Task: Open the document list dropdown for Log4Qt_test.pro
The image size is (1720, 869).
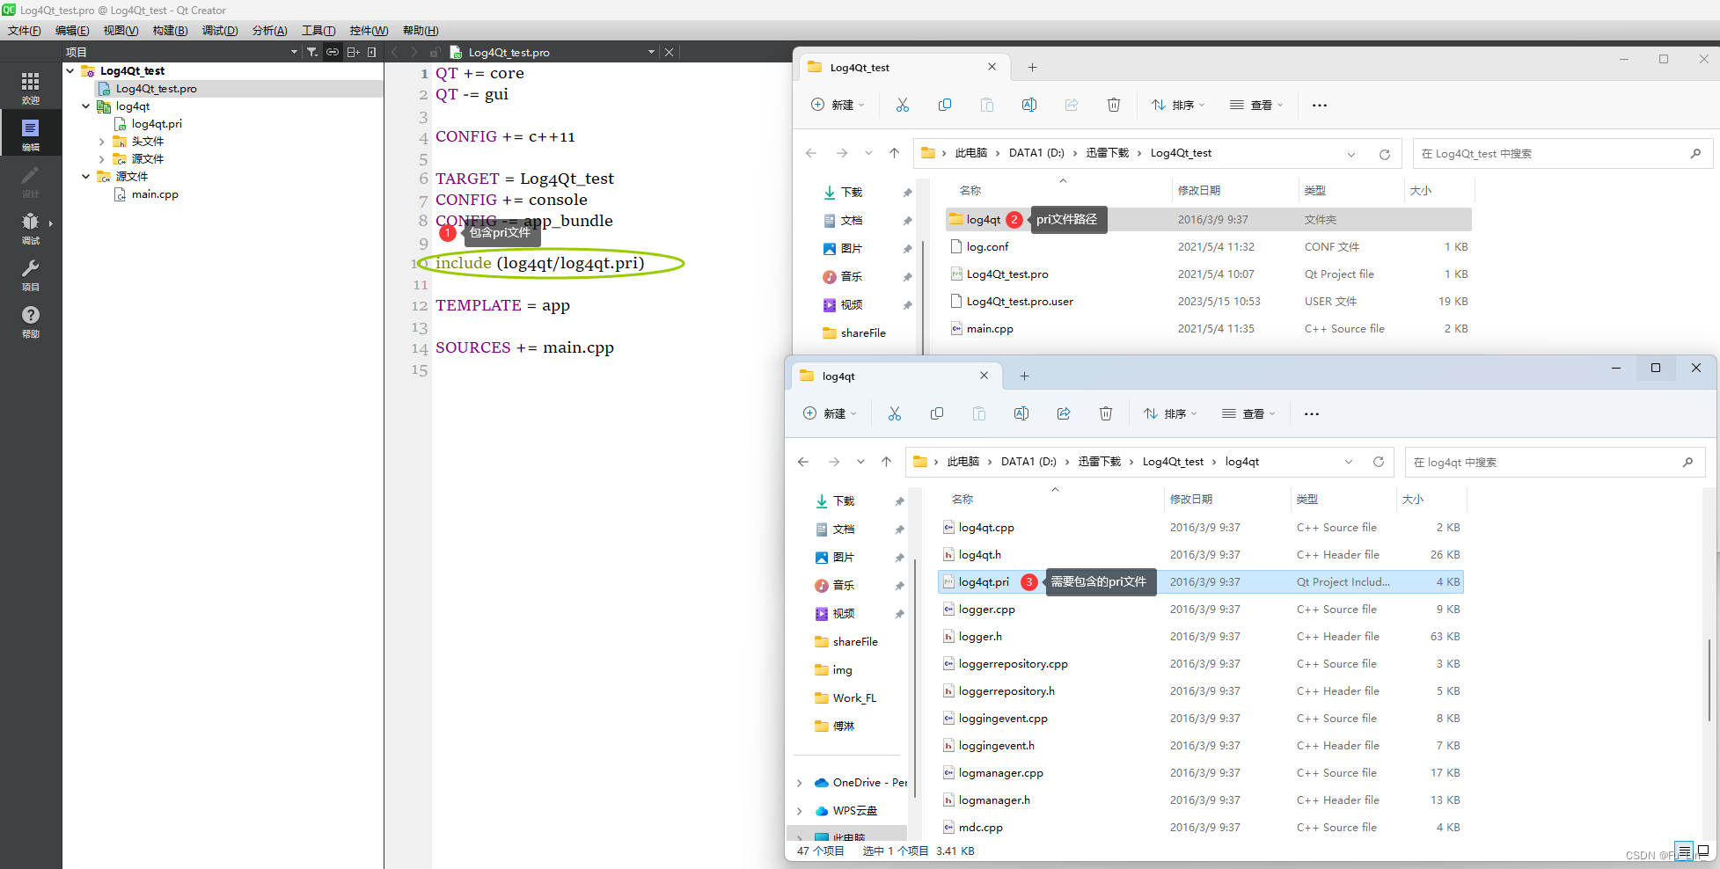Action: click(652, 52)
